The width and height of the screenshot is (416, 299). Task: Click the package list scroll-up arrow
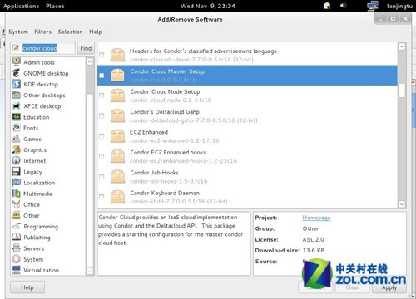pos(401,47)
